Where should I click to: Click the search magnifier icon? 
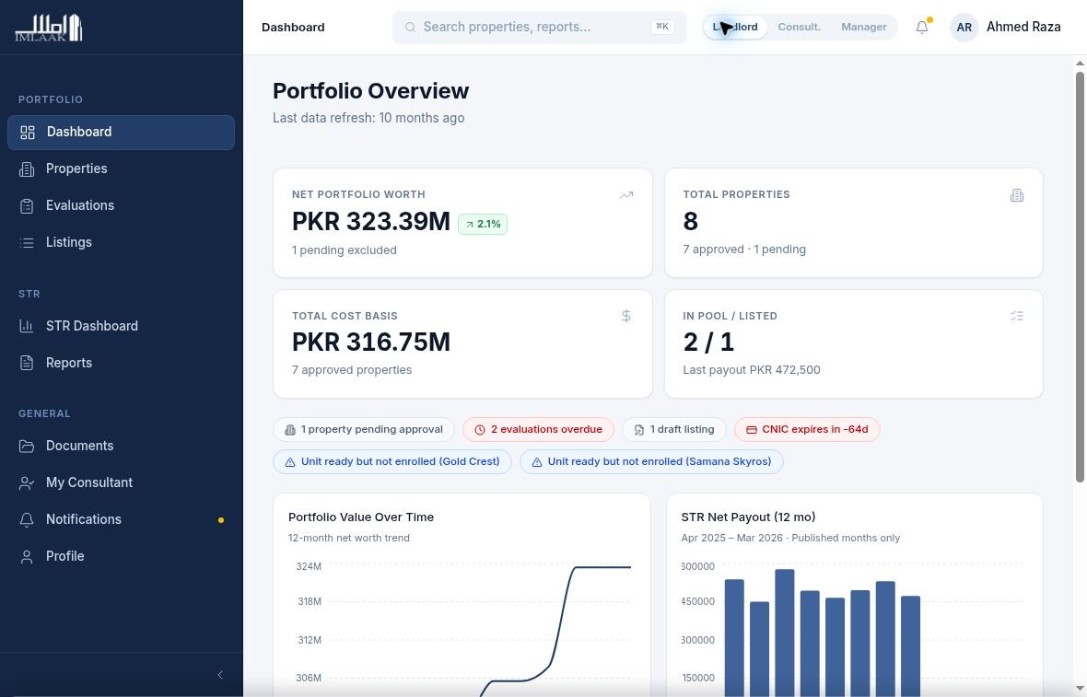[x=411, y=27]
